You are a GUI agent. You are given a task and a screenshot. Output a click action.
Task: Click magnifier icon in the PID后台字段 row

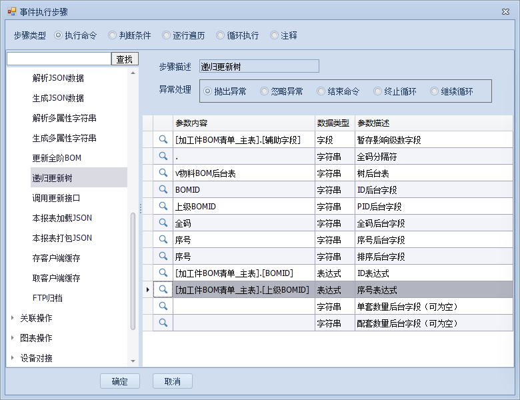click(163, 207)
